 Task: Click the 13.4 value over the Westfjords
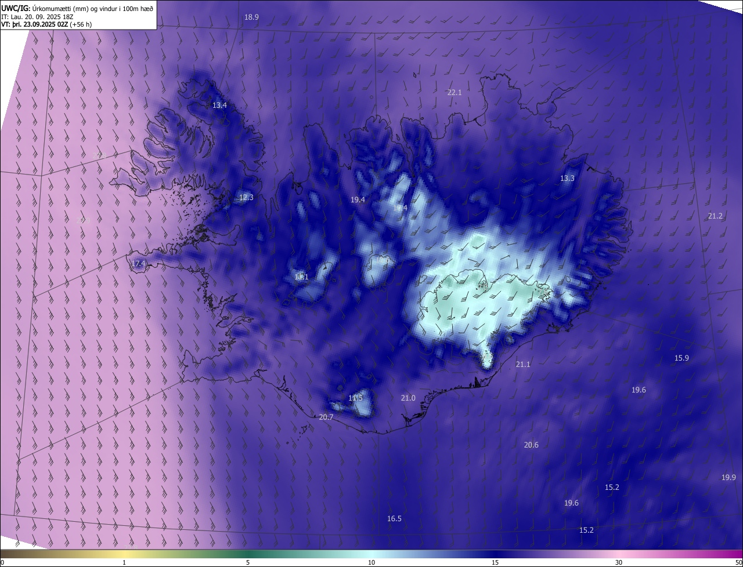click(219, 106)
